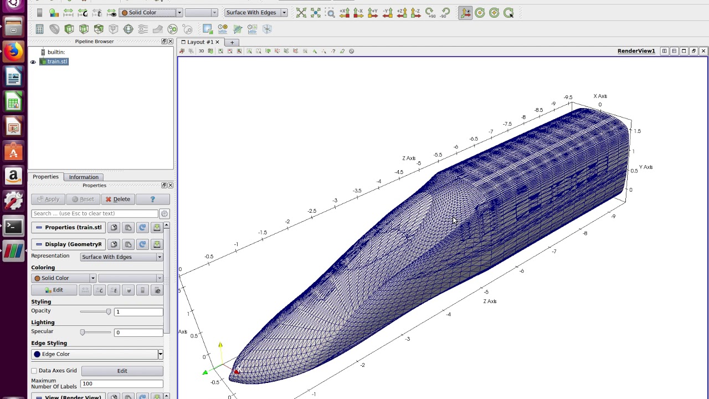
Task: Click the Extract Selection icon
Action: (208, 29)
